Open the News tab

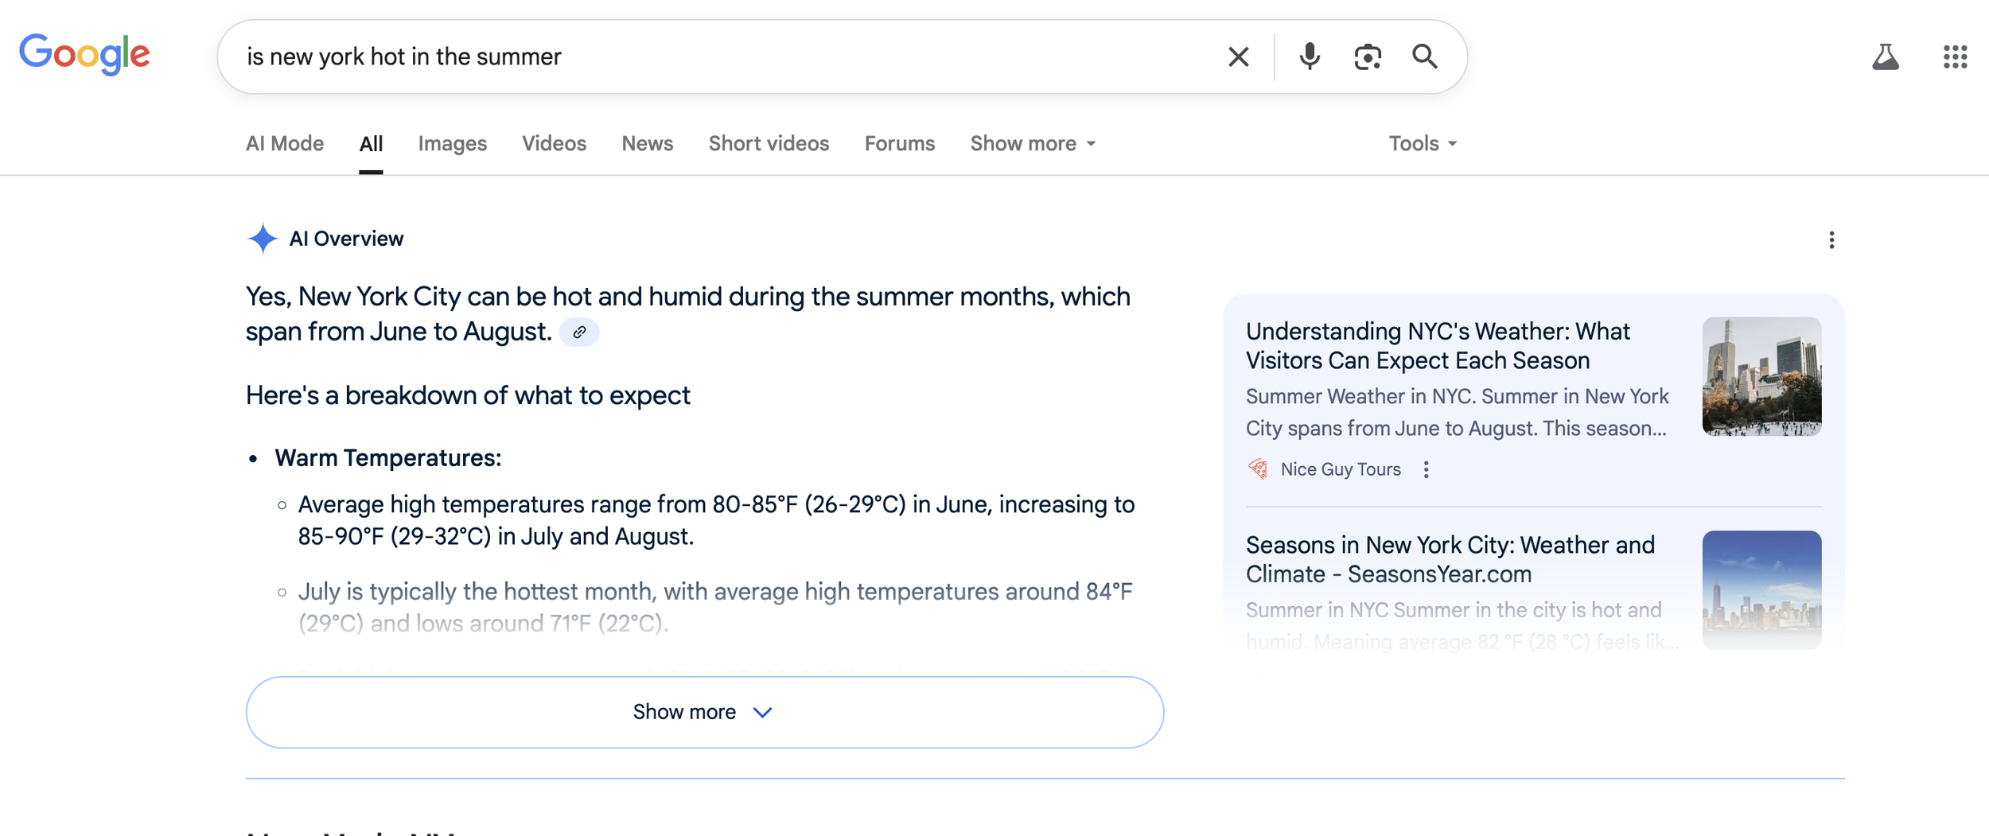point(647,143)
